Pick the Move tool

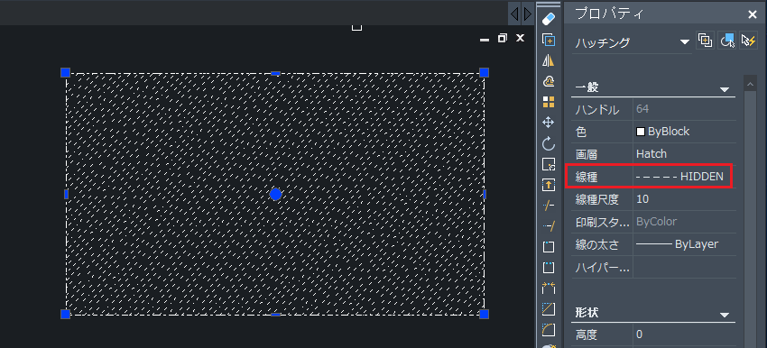549,123
